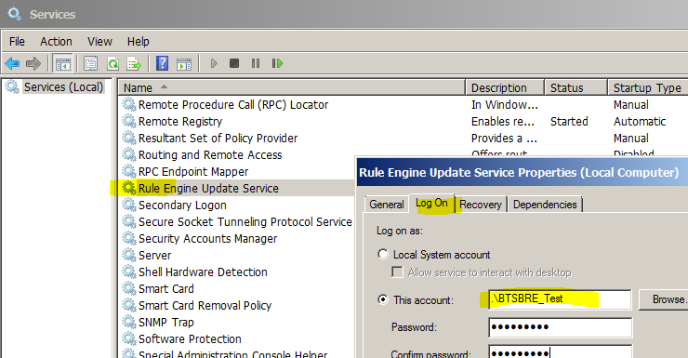Click the Password input field
The image size is (688, 358).
click(560, 327)
